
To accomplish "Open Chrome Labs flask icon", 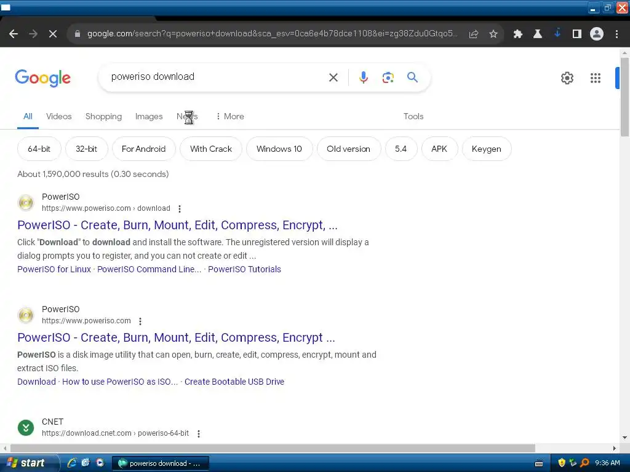I will pos(538,34).
